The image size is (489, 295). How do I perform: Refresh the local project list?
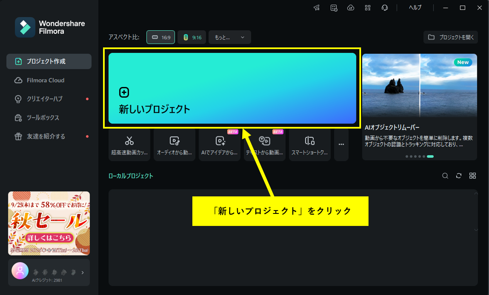[459, 176]
